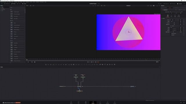186x104 pixels.
Task: Click the current frame number field
Action: coord(157,62)
